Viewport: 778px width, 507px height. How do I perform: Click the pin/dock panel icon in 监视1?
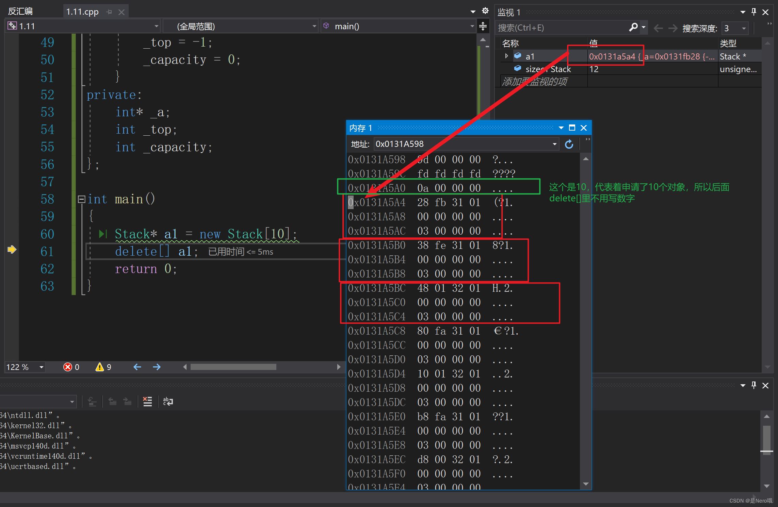pos(759,10)
